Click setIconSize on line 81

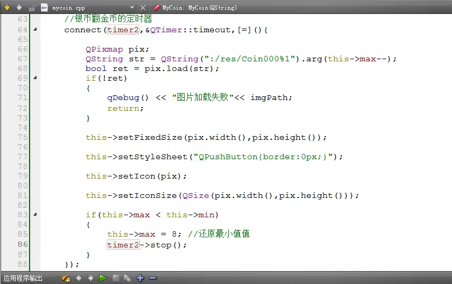tap(147, 196)
